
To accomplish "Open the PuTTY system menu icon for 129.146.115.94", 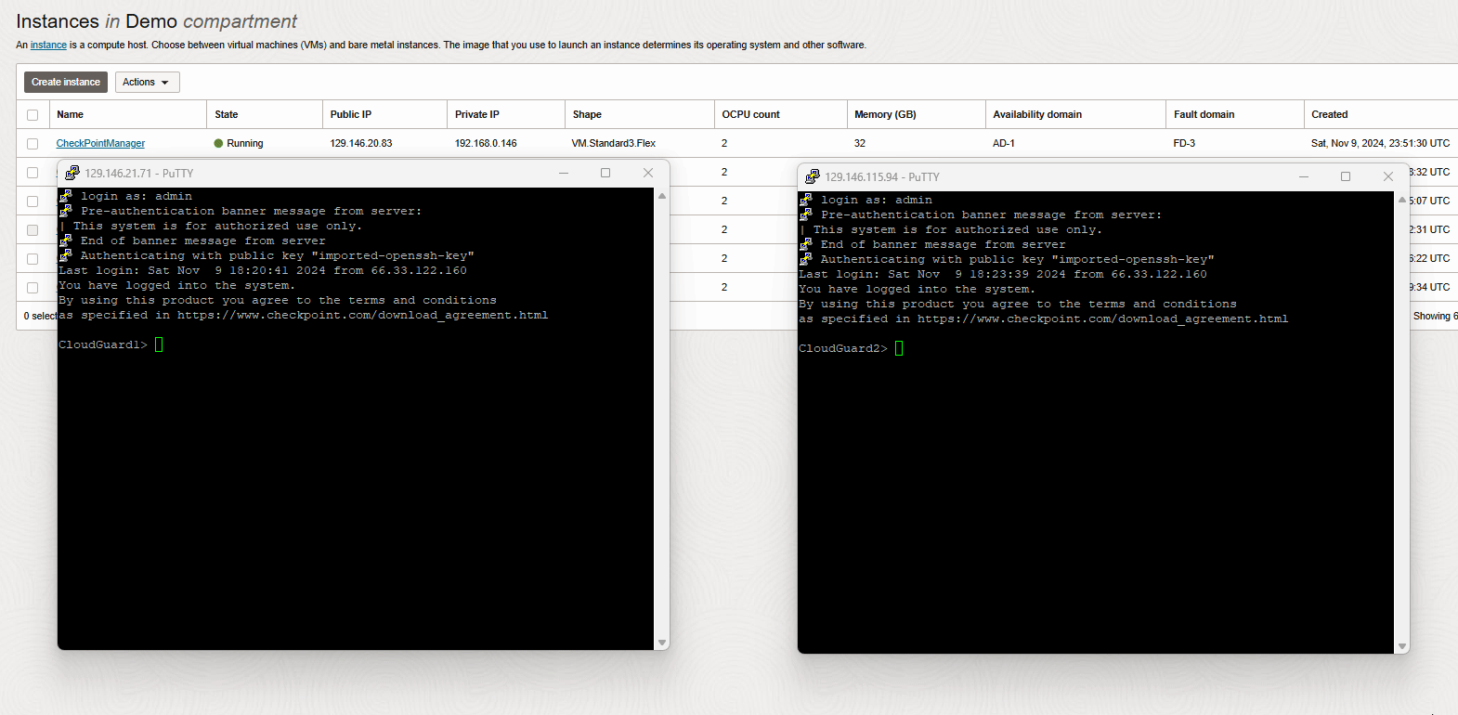I will point(813,176).
